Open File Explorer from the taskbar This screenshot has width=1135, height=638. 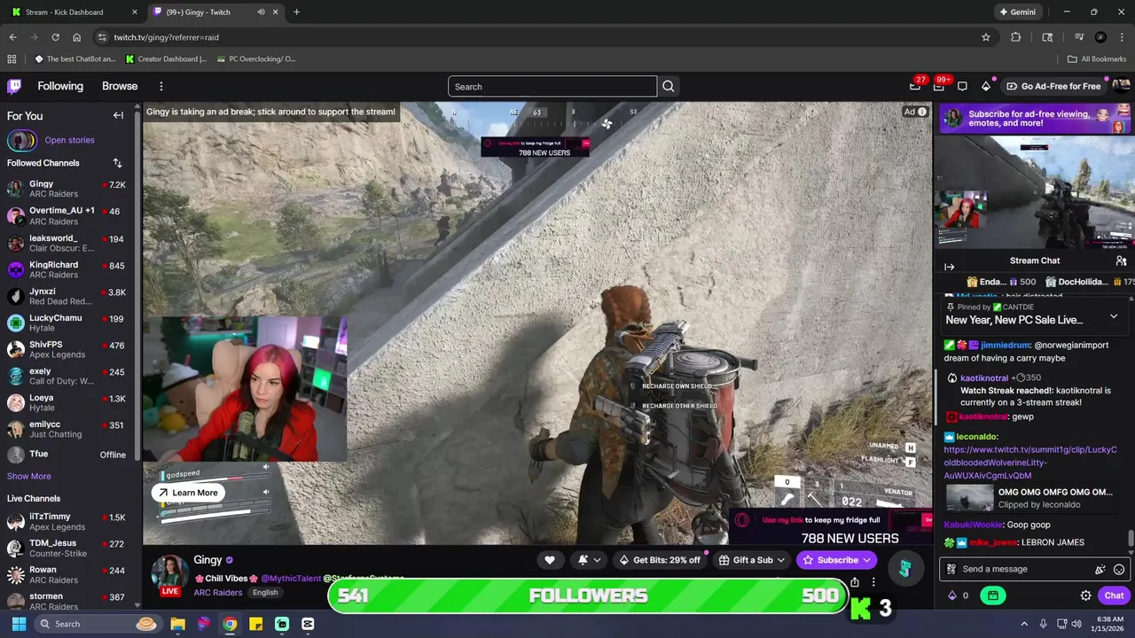(177, 624)
